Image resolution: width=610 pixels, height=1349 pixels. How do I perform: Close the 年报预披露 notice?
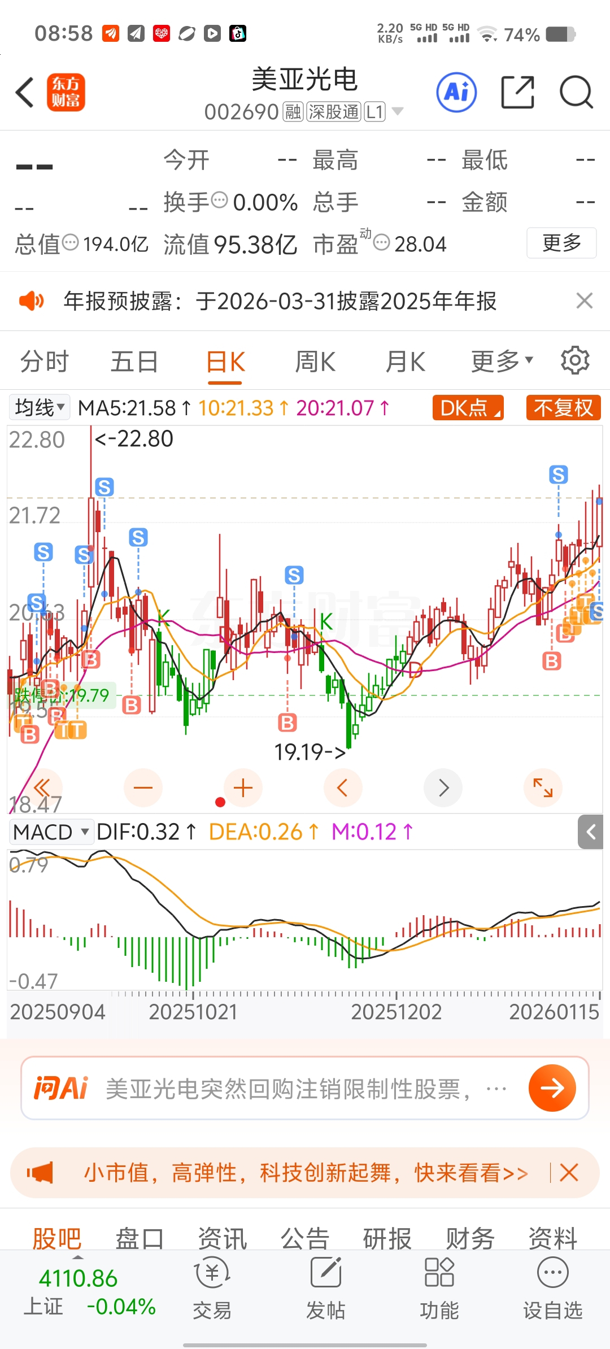click(x=585, y=301)
